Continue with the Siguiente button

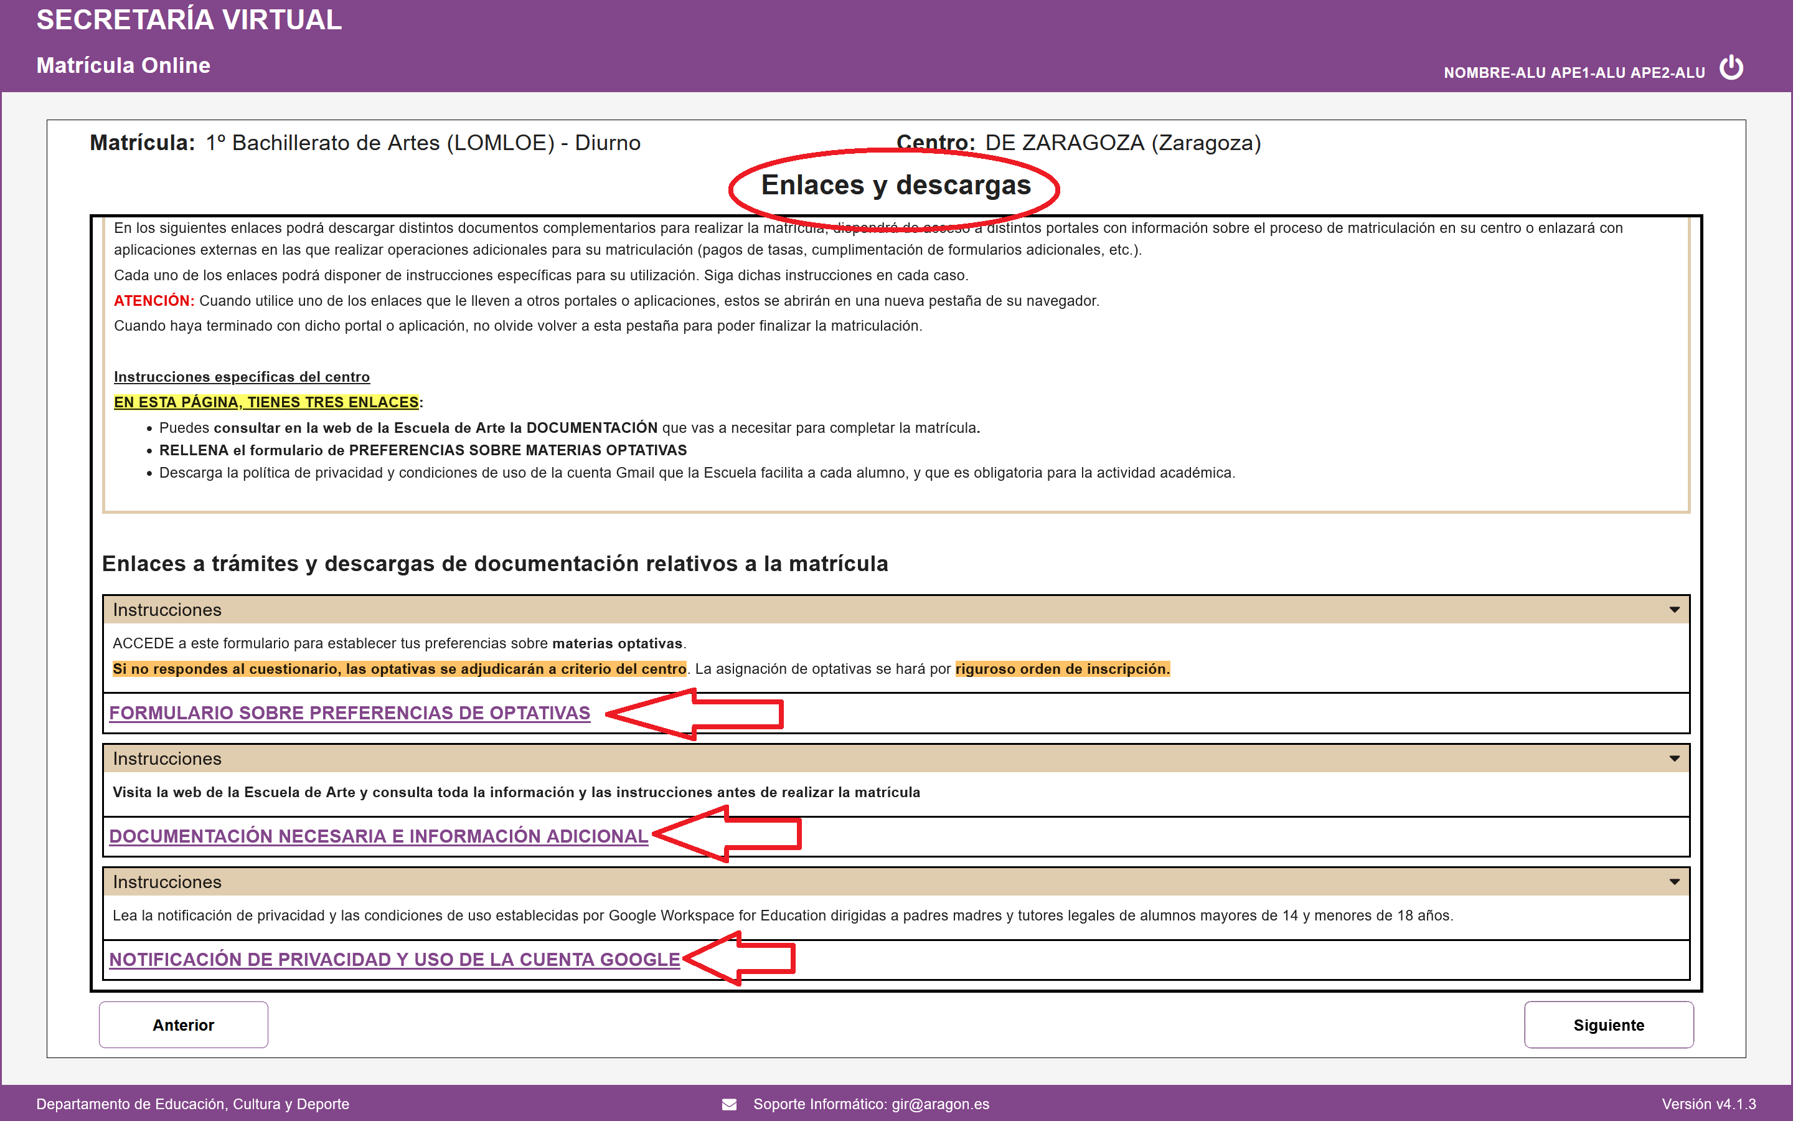[x=1609, y=1024]
